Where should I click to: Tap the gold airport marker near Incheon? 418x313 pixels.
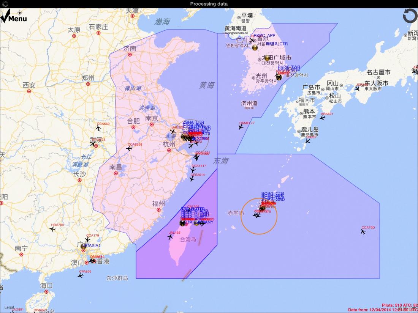point(255,47)
